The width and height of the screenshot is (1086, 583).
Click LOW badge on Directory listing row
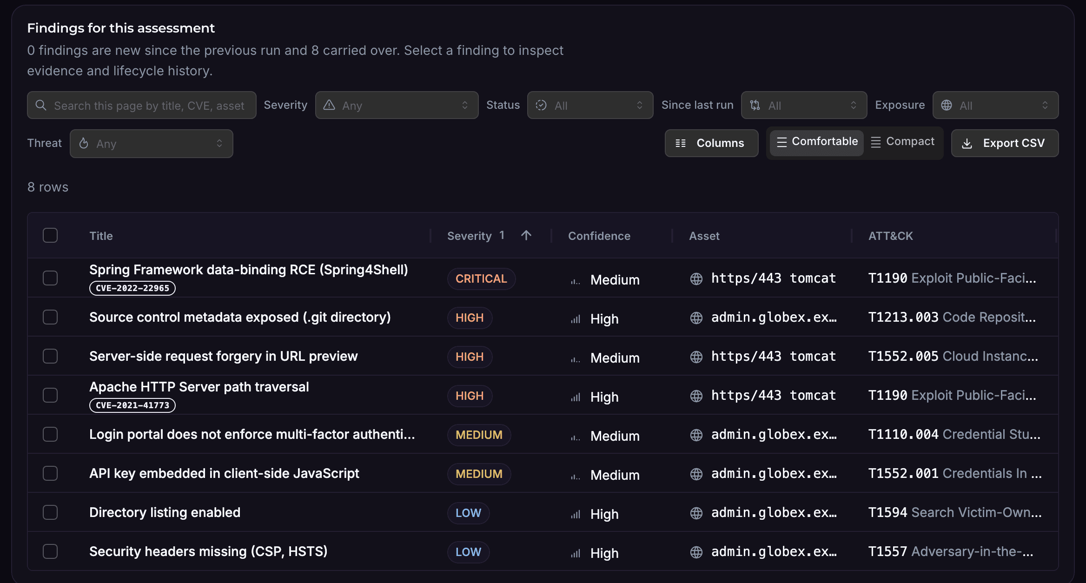(468, 513)
